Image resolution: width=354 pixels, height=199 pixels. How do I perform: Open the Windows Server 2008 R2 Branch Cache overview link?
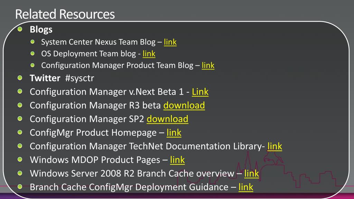pyautogui.click(x=252, y=173)
